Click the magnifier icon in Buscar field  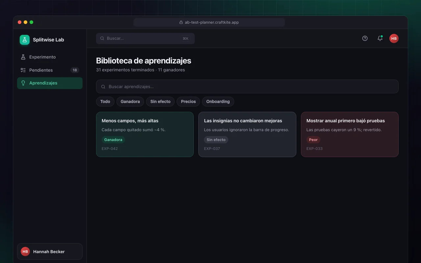(x=102, y=38)
